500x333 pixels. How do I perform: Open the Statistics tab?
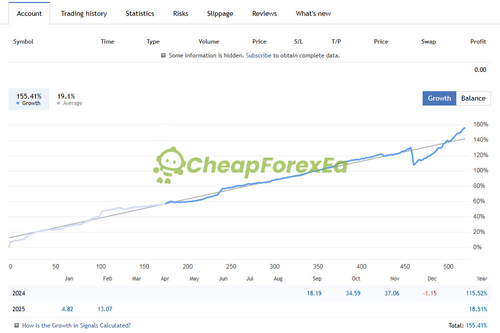tap(140, 13)
